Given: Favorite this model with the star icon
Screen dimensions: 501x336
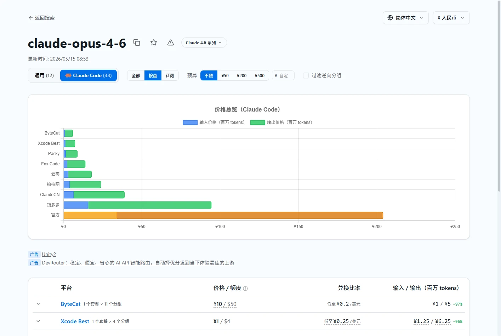Looking at the screenshot, I should click(154, 43).
